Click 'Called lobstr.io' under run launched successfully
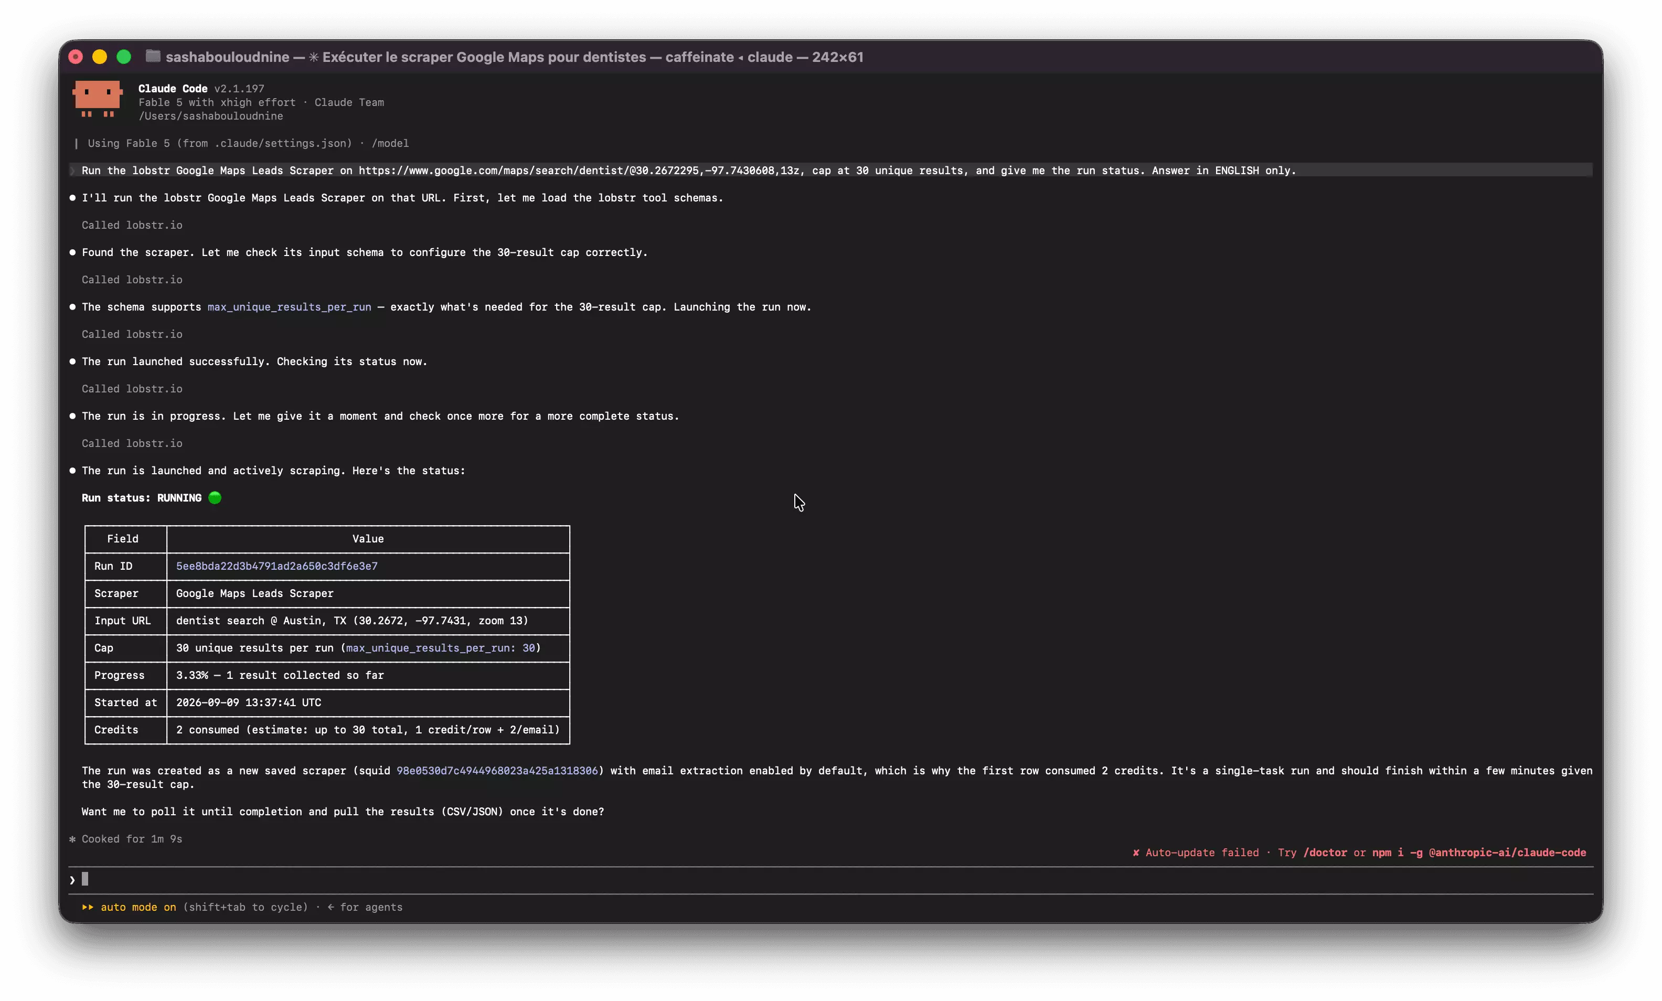This screenshot has width=1662, height=1001. [x=132, y=389]
